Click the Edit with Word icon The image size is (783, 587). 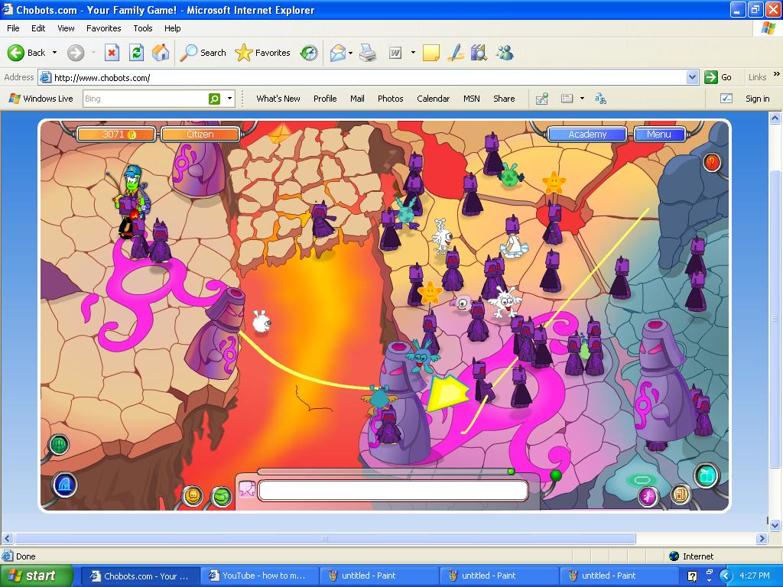(x=395, y=53)
